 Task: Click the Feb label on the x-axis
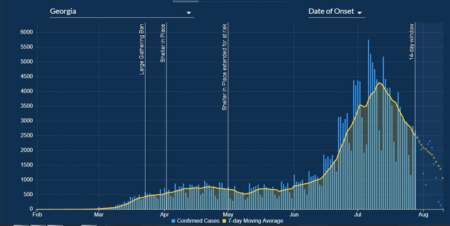[37, 214]
